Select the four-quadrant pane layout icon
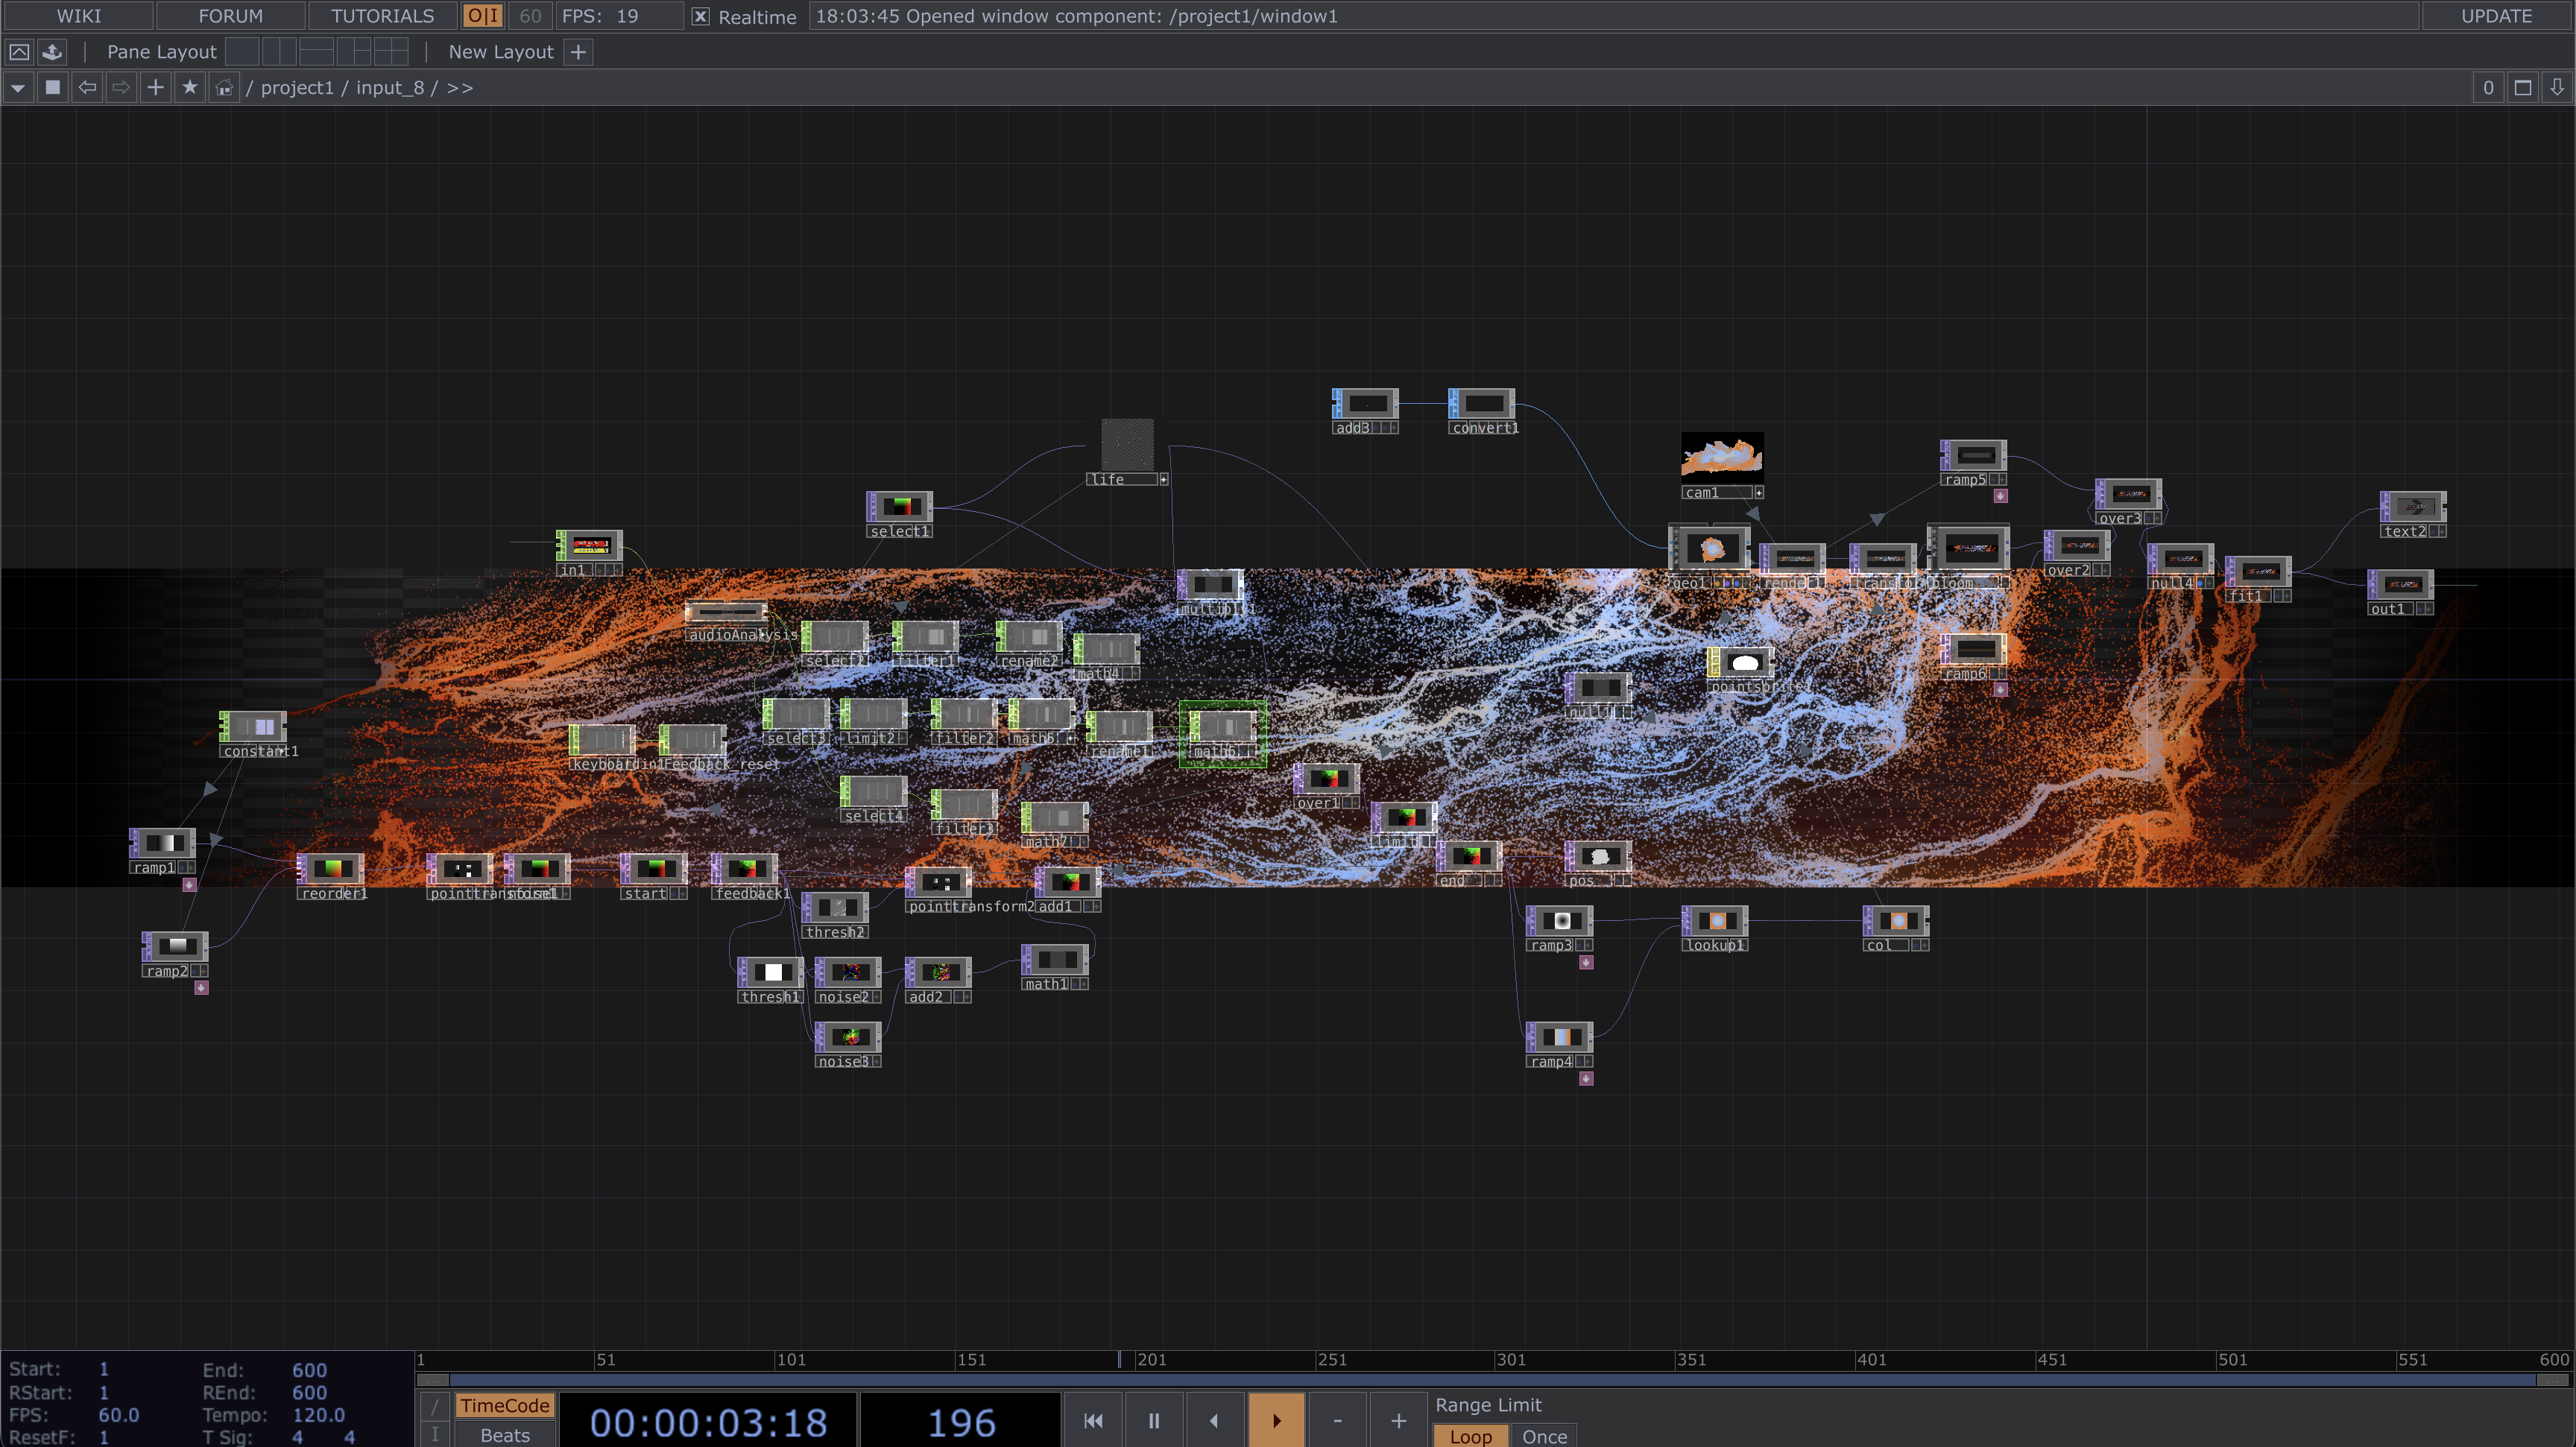Viewport: 2576px width, 1447px height. pyautogui.click(x=391, y=52)
